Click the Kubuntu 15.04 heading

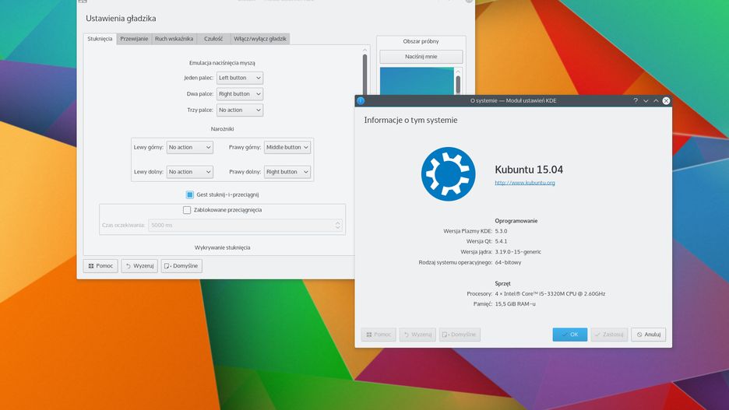[529, 170]
